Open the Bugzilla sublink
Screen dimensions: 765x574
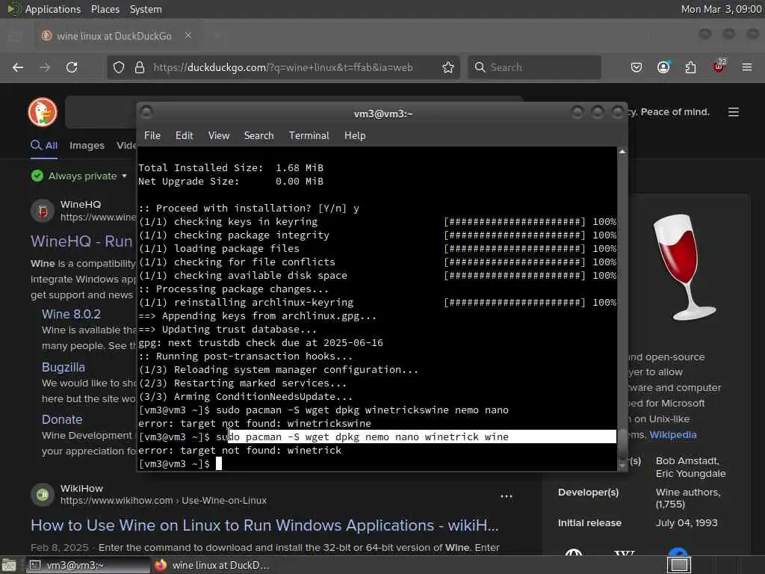(x=64, y=367)
